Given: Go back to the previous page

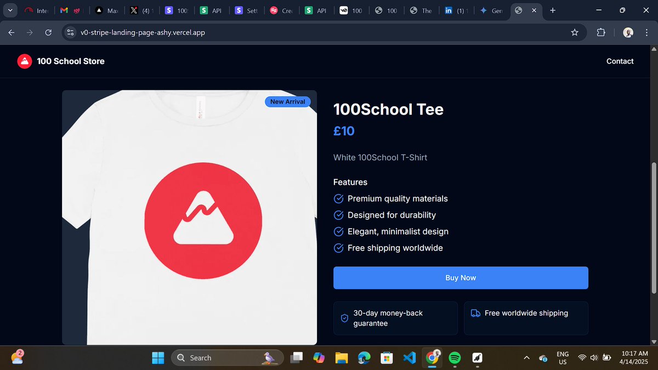Looking at the screenshot, I should pos(11,32).
